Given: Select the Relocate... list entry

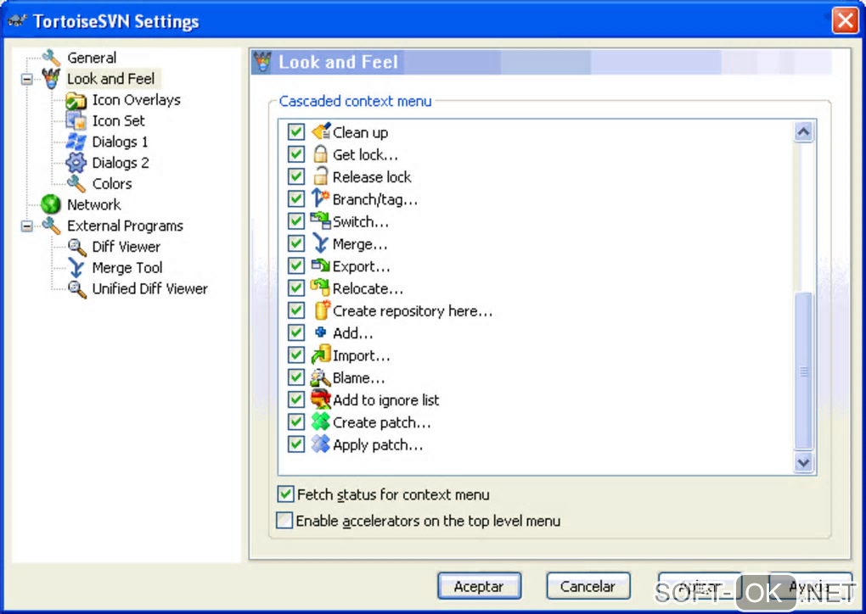Looking at the screenshot, I should click(368, 288).
